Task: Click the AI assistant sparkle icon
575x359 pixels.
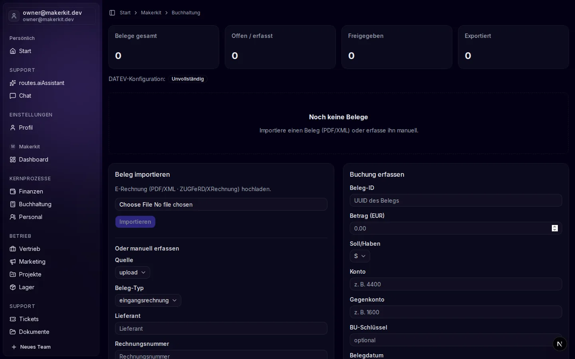Action: [13, 83]
